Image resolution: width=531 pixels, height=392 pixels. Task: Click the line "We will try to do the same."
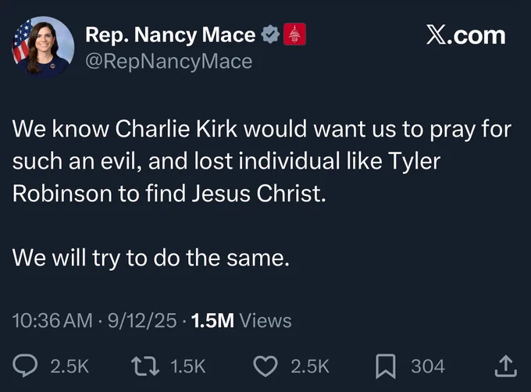point(151,258)
